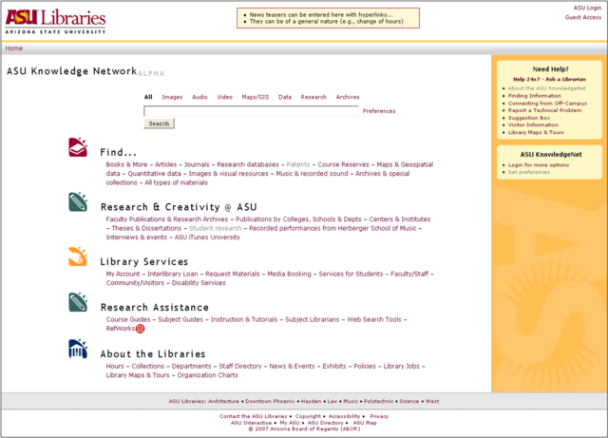
Task: Switch to the Video search tab
Action: click(224, 97)
